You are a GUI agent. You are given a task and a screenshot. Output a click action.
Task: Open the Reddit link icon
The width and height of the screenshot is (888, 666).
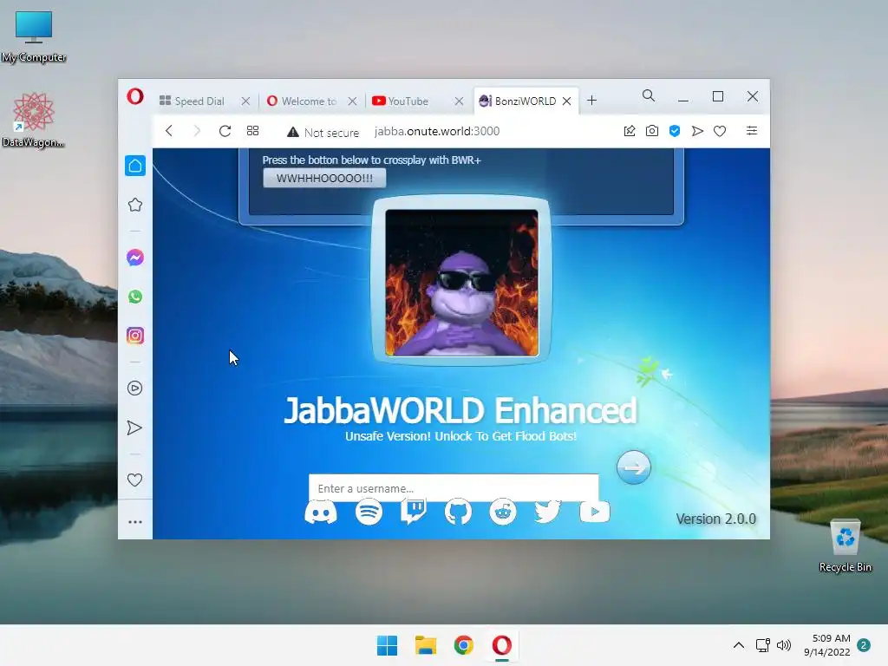[x=503, y=512]
